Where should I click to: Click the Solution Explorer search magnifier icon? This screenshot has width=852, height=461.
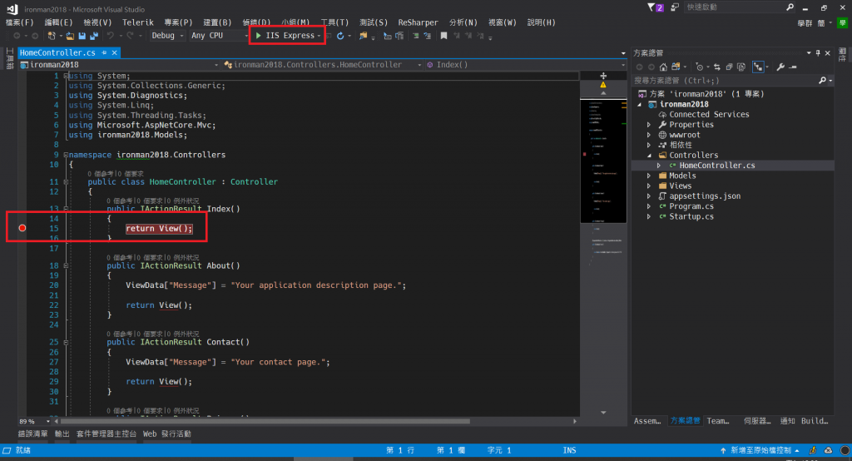pos(822,81)
